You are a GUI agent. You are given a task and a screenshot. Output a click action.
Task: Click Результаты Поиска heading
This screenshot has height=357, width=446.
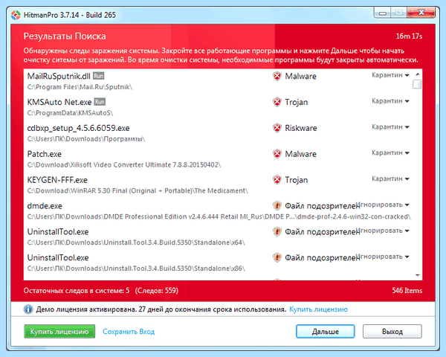(x=65, y=36)
